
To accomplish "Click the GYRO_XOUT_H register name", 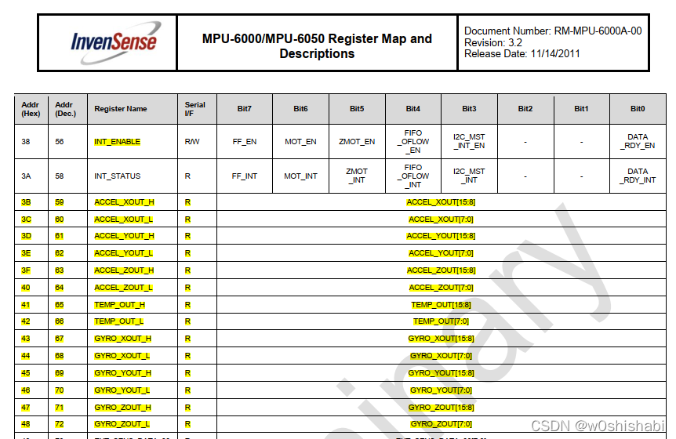I will 123,339.
